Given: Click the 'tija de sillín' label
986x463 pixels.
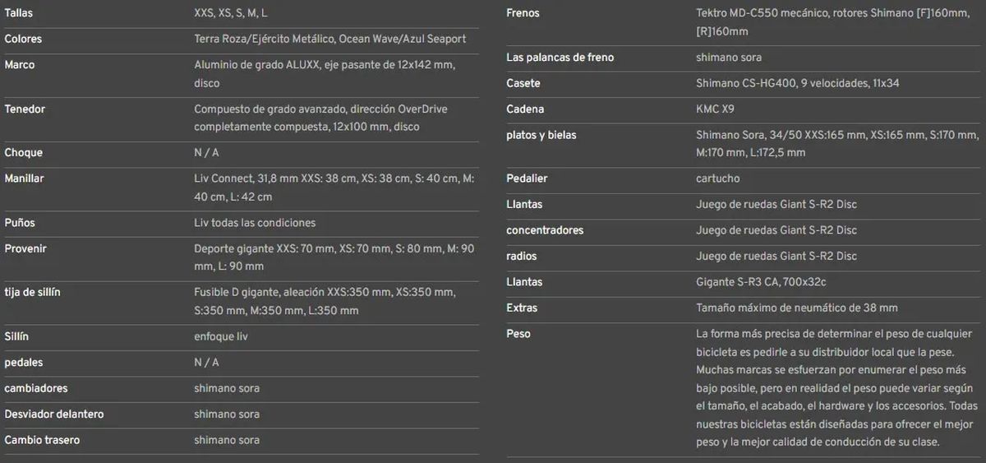Looking at the screenshot, I should [x=33, y=293].
